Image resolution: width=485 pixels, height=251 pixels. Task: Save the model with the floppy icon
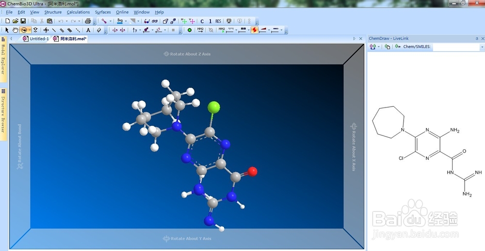tap(23, 21)
